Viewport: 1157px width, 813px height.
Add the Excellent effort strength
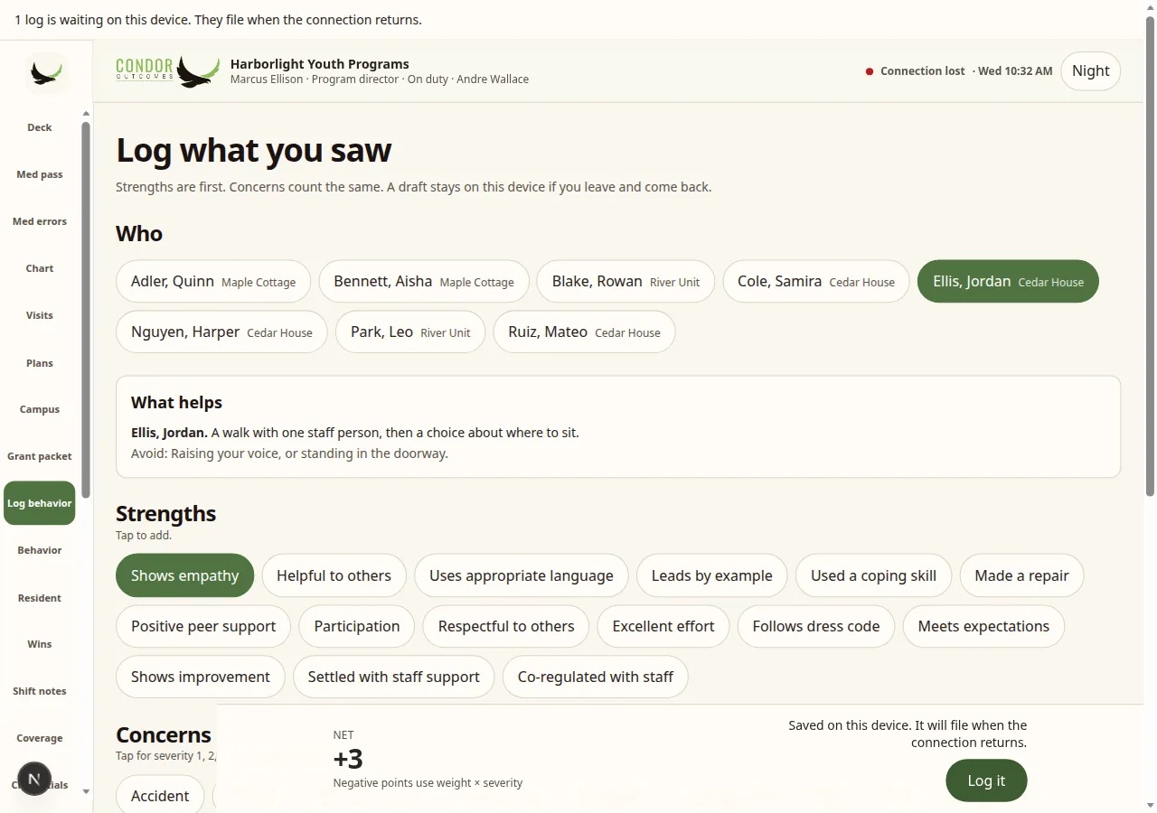663,626
